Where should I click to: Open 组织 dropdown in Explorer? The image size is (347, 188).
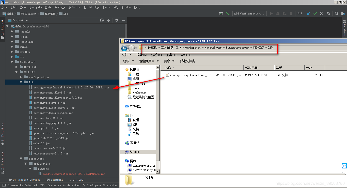point(128,61)
